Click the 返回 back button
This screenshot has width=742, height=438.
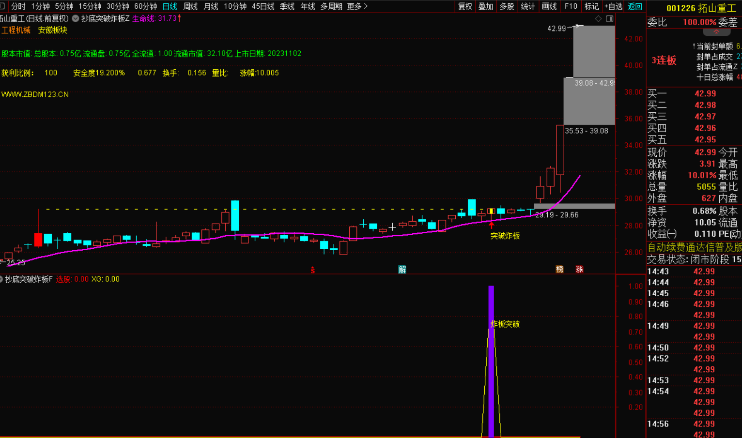(634, 6)
